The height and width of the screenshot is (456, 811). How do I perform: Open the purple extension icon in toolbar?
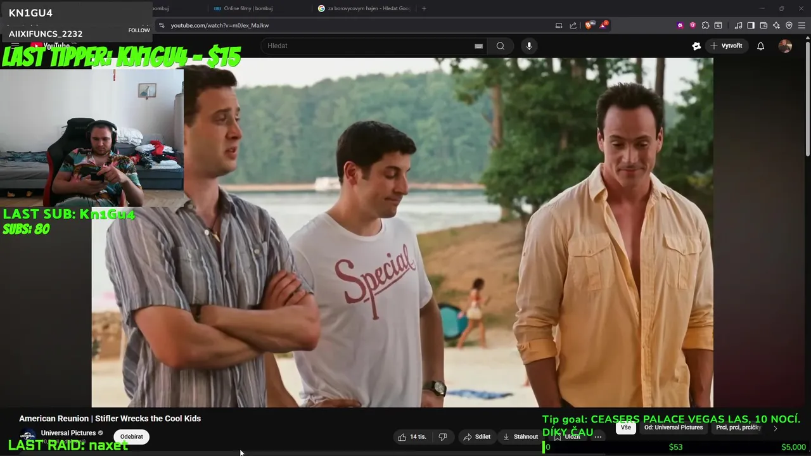tap(680, 25)
